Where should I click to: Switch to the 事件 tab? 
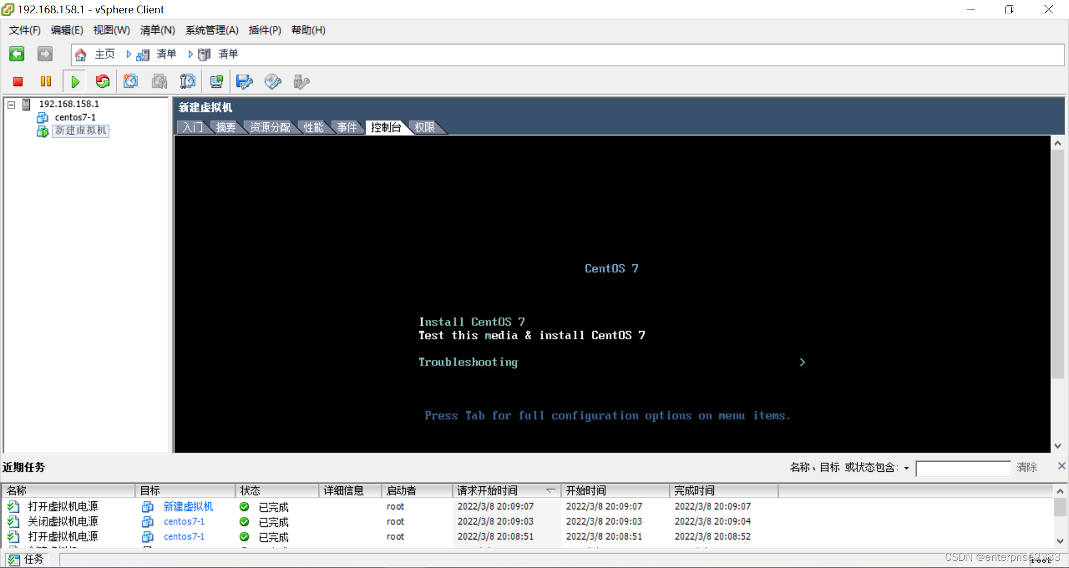(x=347, y=127)
